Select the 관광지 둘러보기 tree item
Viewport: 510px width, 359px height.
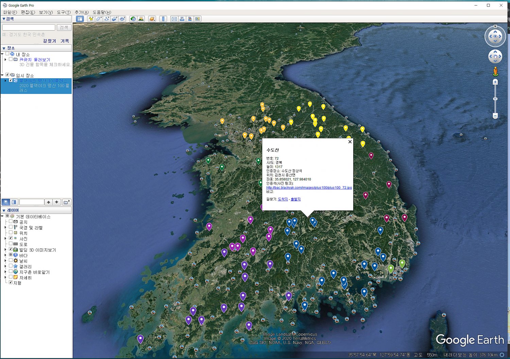point(35,60)
